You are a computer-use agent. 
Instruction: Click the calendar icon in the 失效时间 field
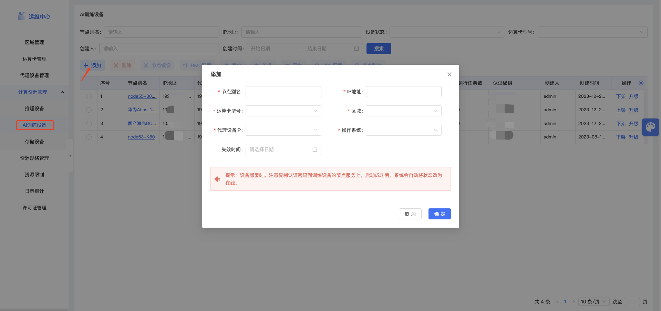click(314, 149)
